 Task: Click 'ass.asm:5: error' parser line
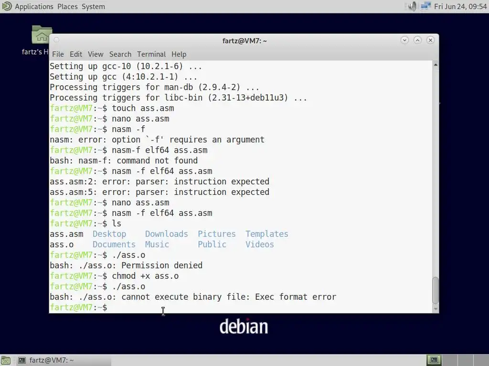tap(159, 192)
